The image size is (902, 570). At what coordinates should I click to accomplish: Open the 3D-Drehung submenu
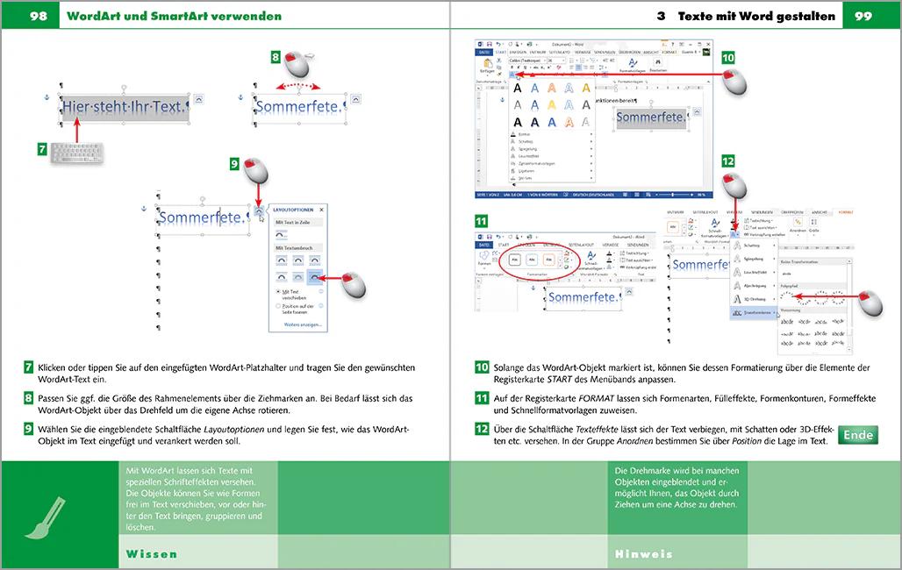click(755, 299)
